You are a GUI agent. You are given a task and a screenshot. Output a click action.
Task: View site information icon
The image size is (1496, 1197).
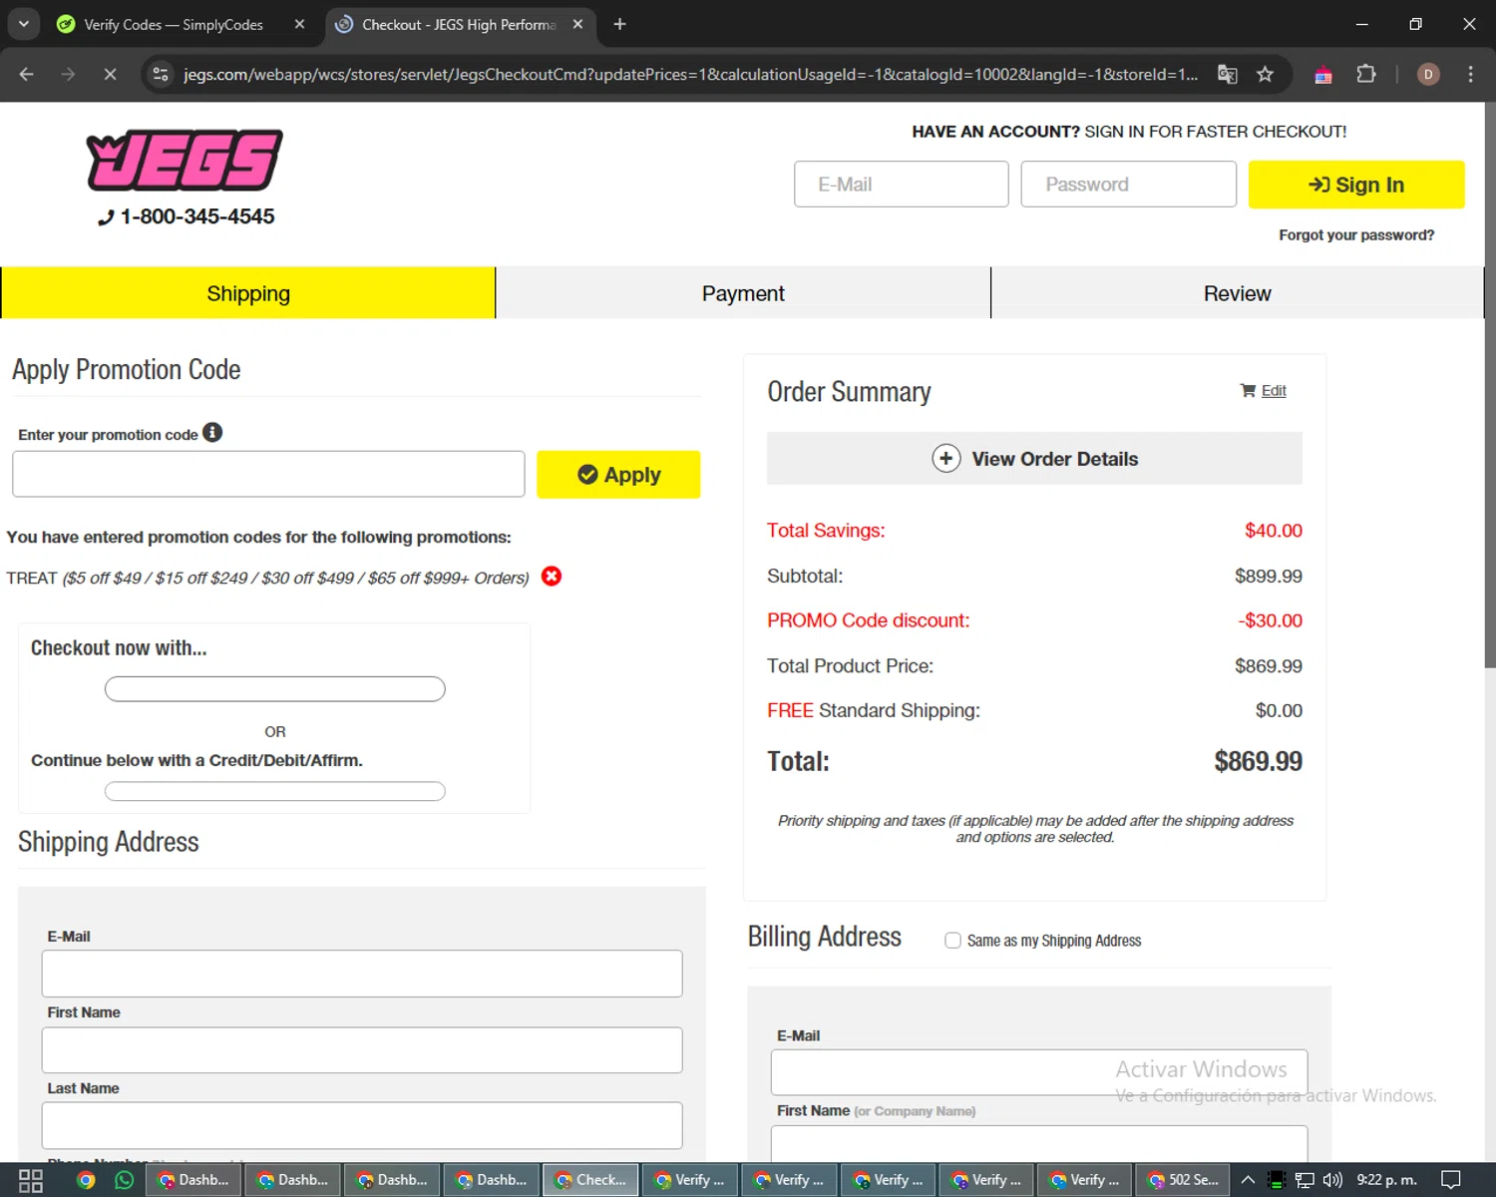[x=161, y=74]
